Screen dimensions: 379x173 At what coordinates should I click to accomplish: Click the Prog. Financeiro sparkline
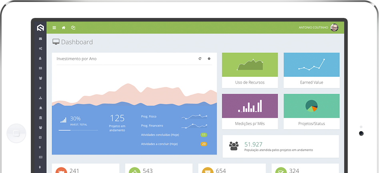[195, 126]
